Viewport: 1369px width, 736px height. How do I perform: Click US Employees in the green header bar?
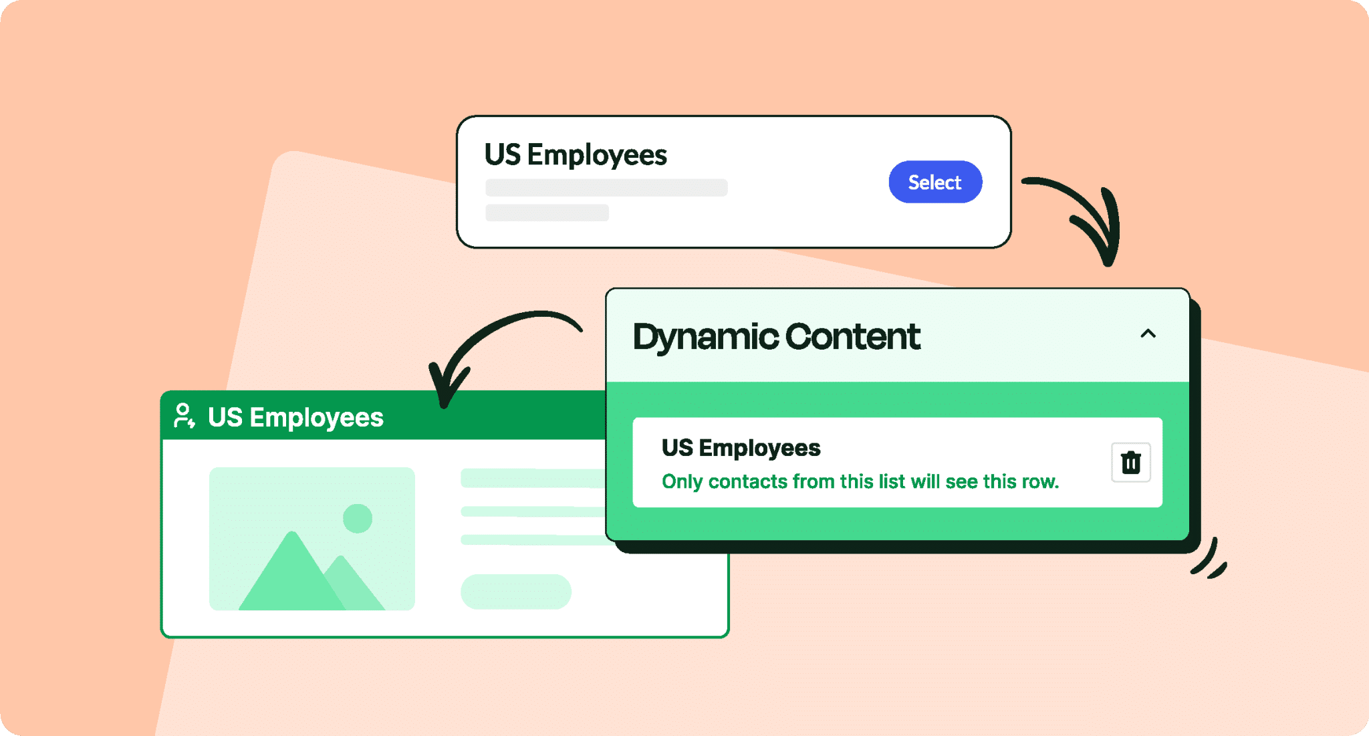[x=295, y=417]
